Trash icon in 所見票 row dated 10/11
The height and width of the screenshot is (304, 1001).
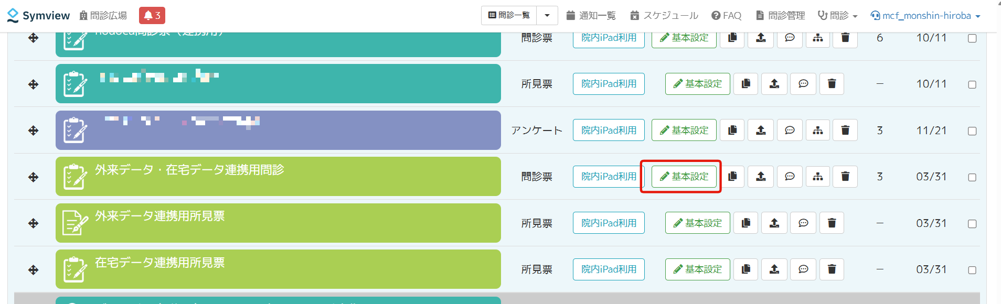click(832, 84)
